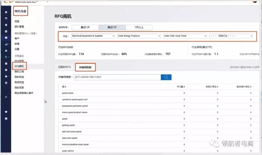Select the 7天以上 time filter
Viewport: 262px width, 155px height.
coord(139,27)
